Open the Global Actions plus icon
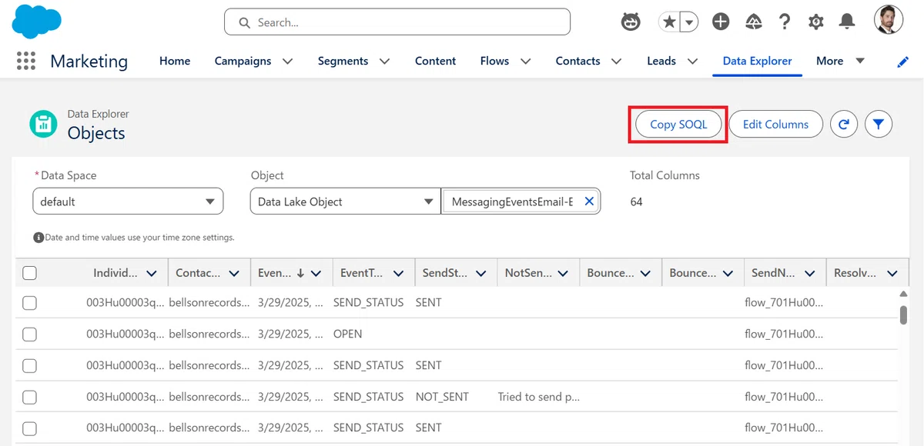The height and width of the screenshot is (446, 924). [x=721, y=22]
